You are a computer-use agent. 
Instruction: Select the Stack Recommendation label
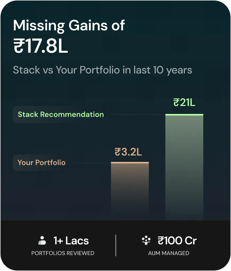[x=61, y=114]
